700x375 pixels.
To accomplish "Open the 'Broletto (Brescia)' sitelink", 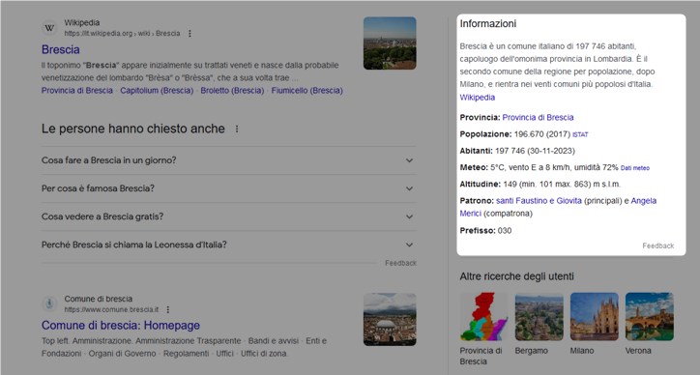I will coord(232,91).
